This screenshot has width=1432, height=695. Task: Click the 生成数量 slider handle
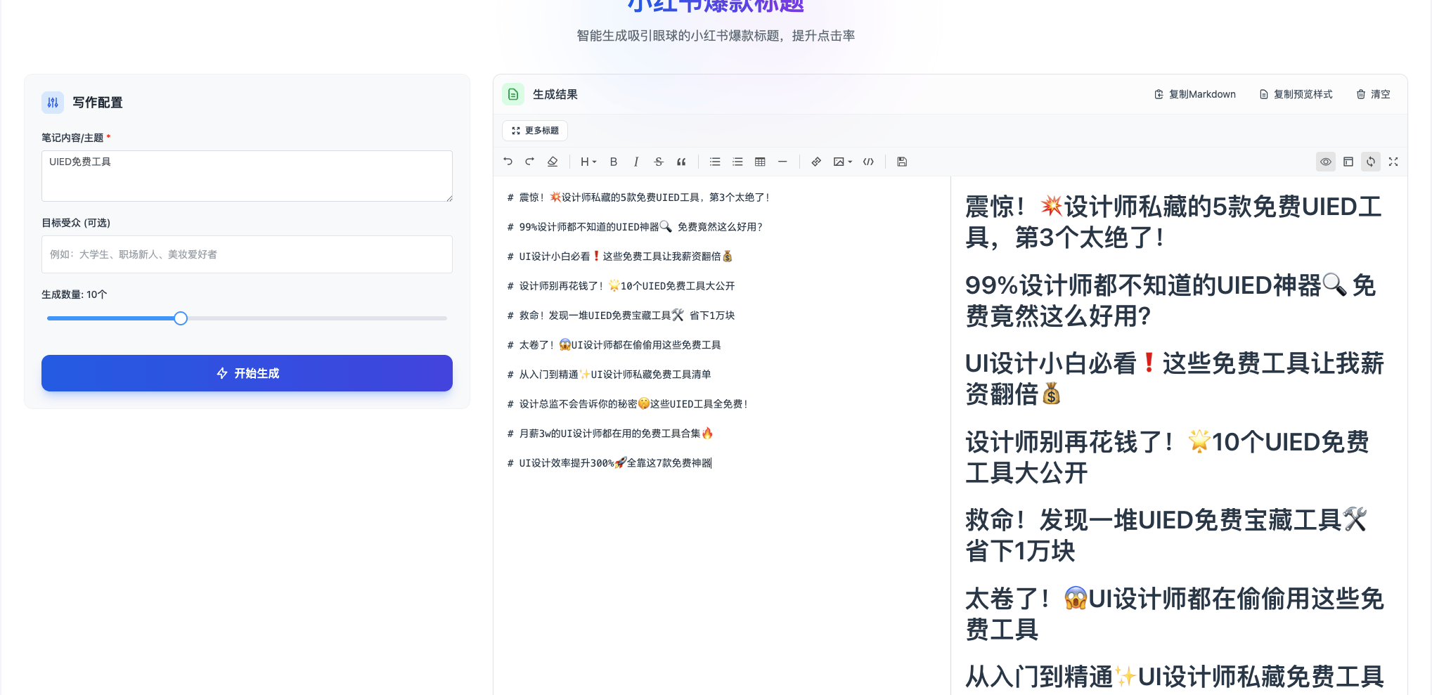click(x=181, y=318)
